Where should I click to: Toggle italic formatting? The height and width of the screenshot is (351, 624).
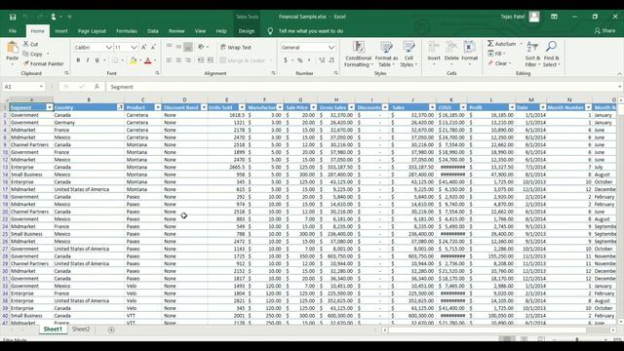click(x=88, y=60)
